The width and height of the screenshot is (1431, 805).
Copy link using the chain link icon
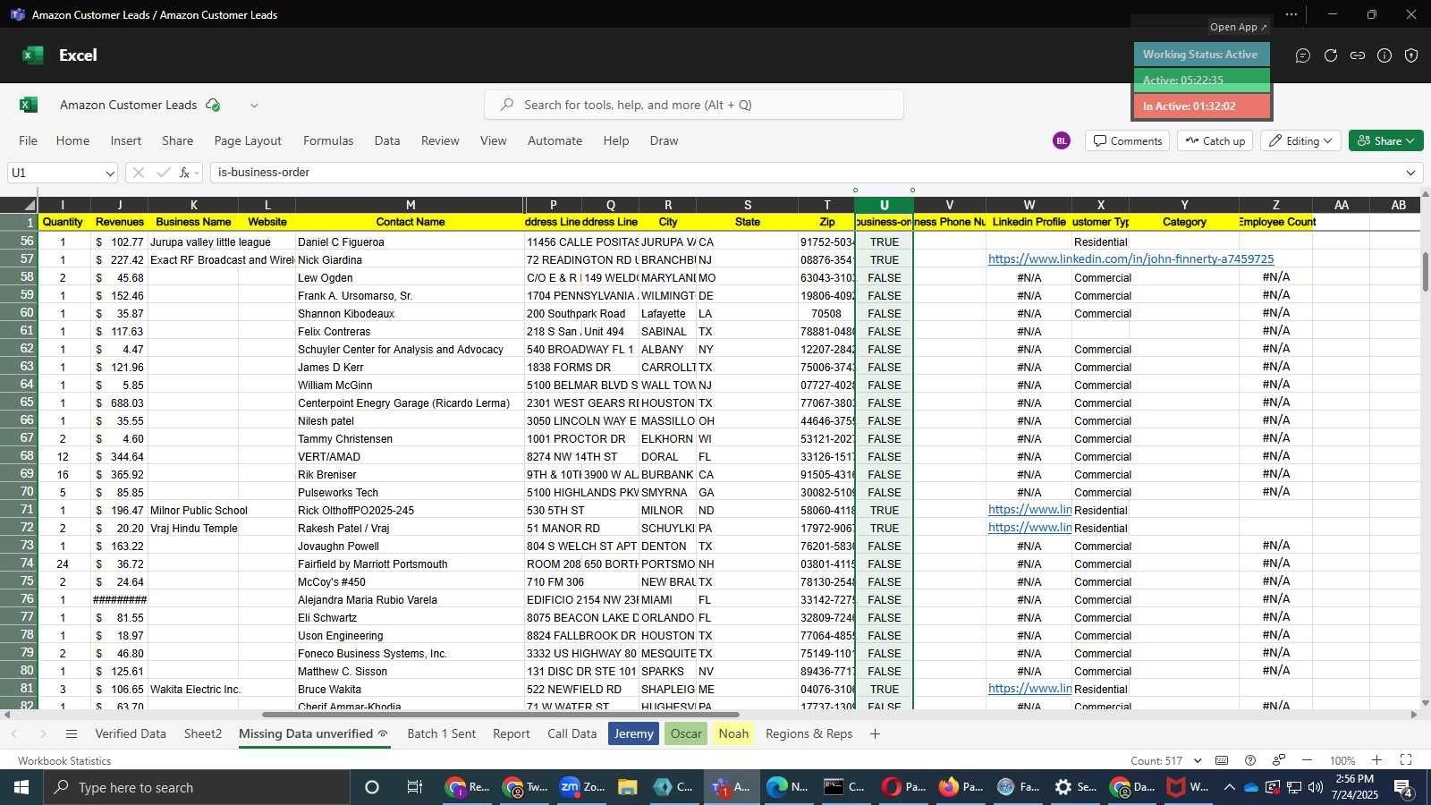click(1358, 55)
